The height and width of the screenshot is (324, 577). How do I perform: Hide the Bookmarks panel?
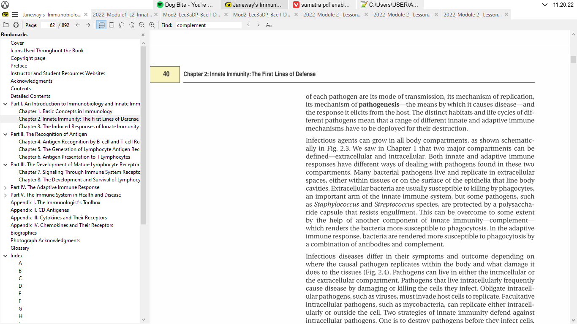(x=143, y=35)
